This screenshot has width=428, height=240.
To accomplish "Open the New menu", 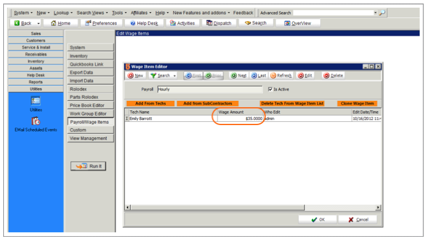I will [x=43, y=13].
